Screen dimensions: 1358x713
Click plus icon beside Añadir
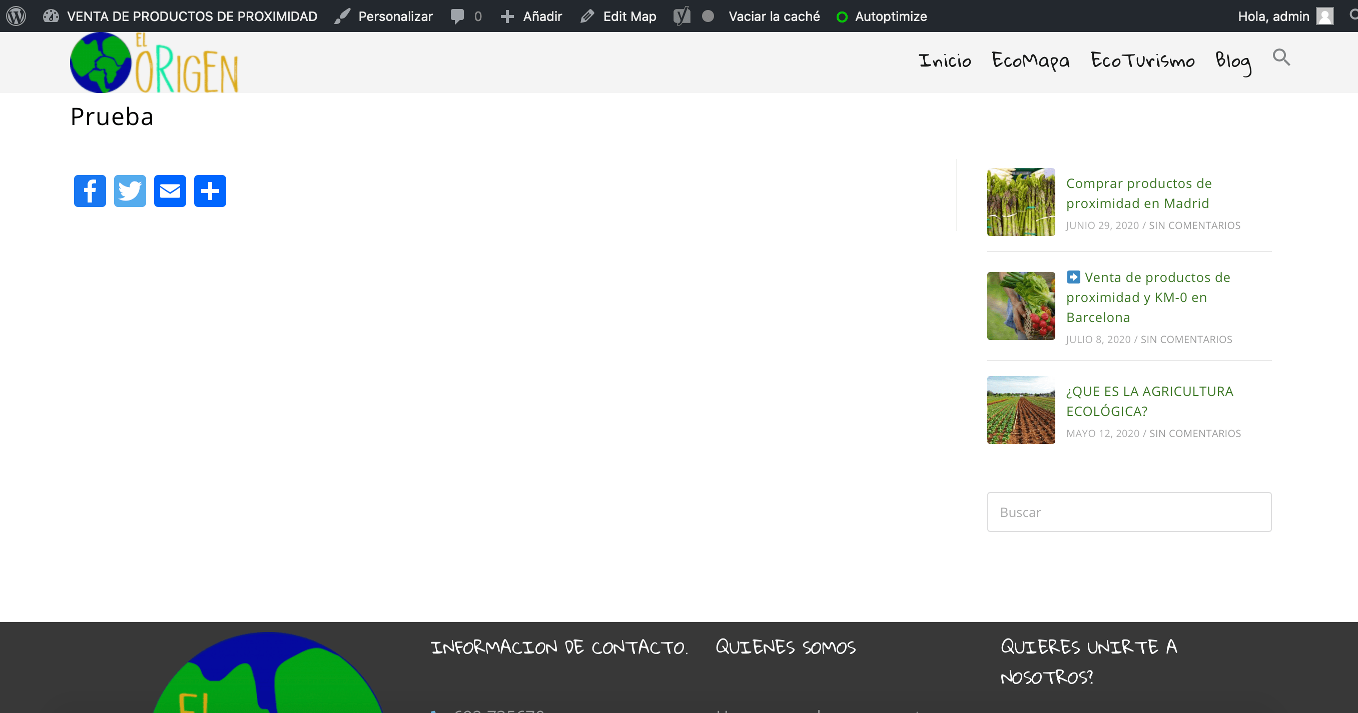click(x=507, y=16)
